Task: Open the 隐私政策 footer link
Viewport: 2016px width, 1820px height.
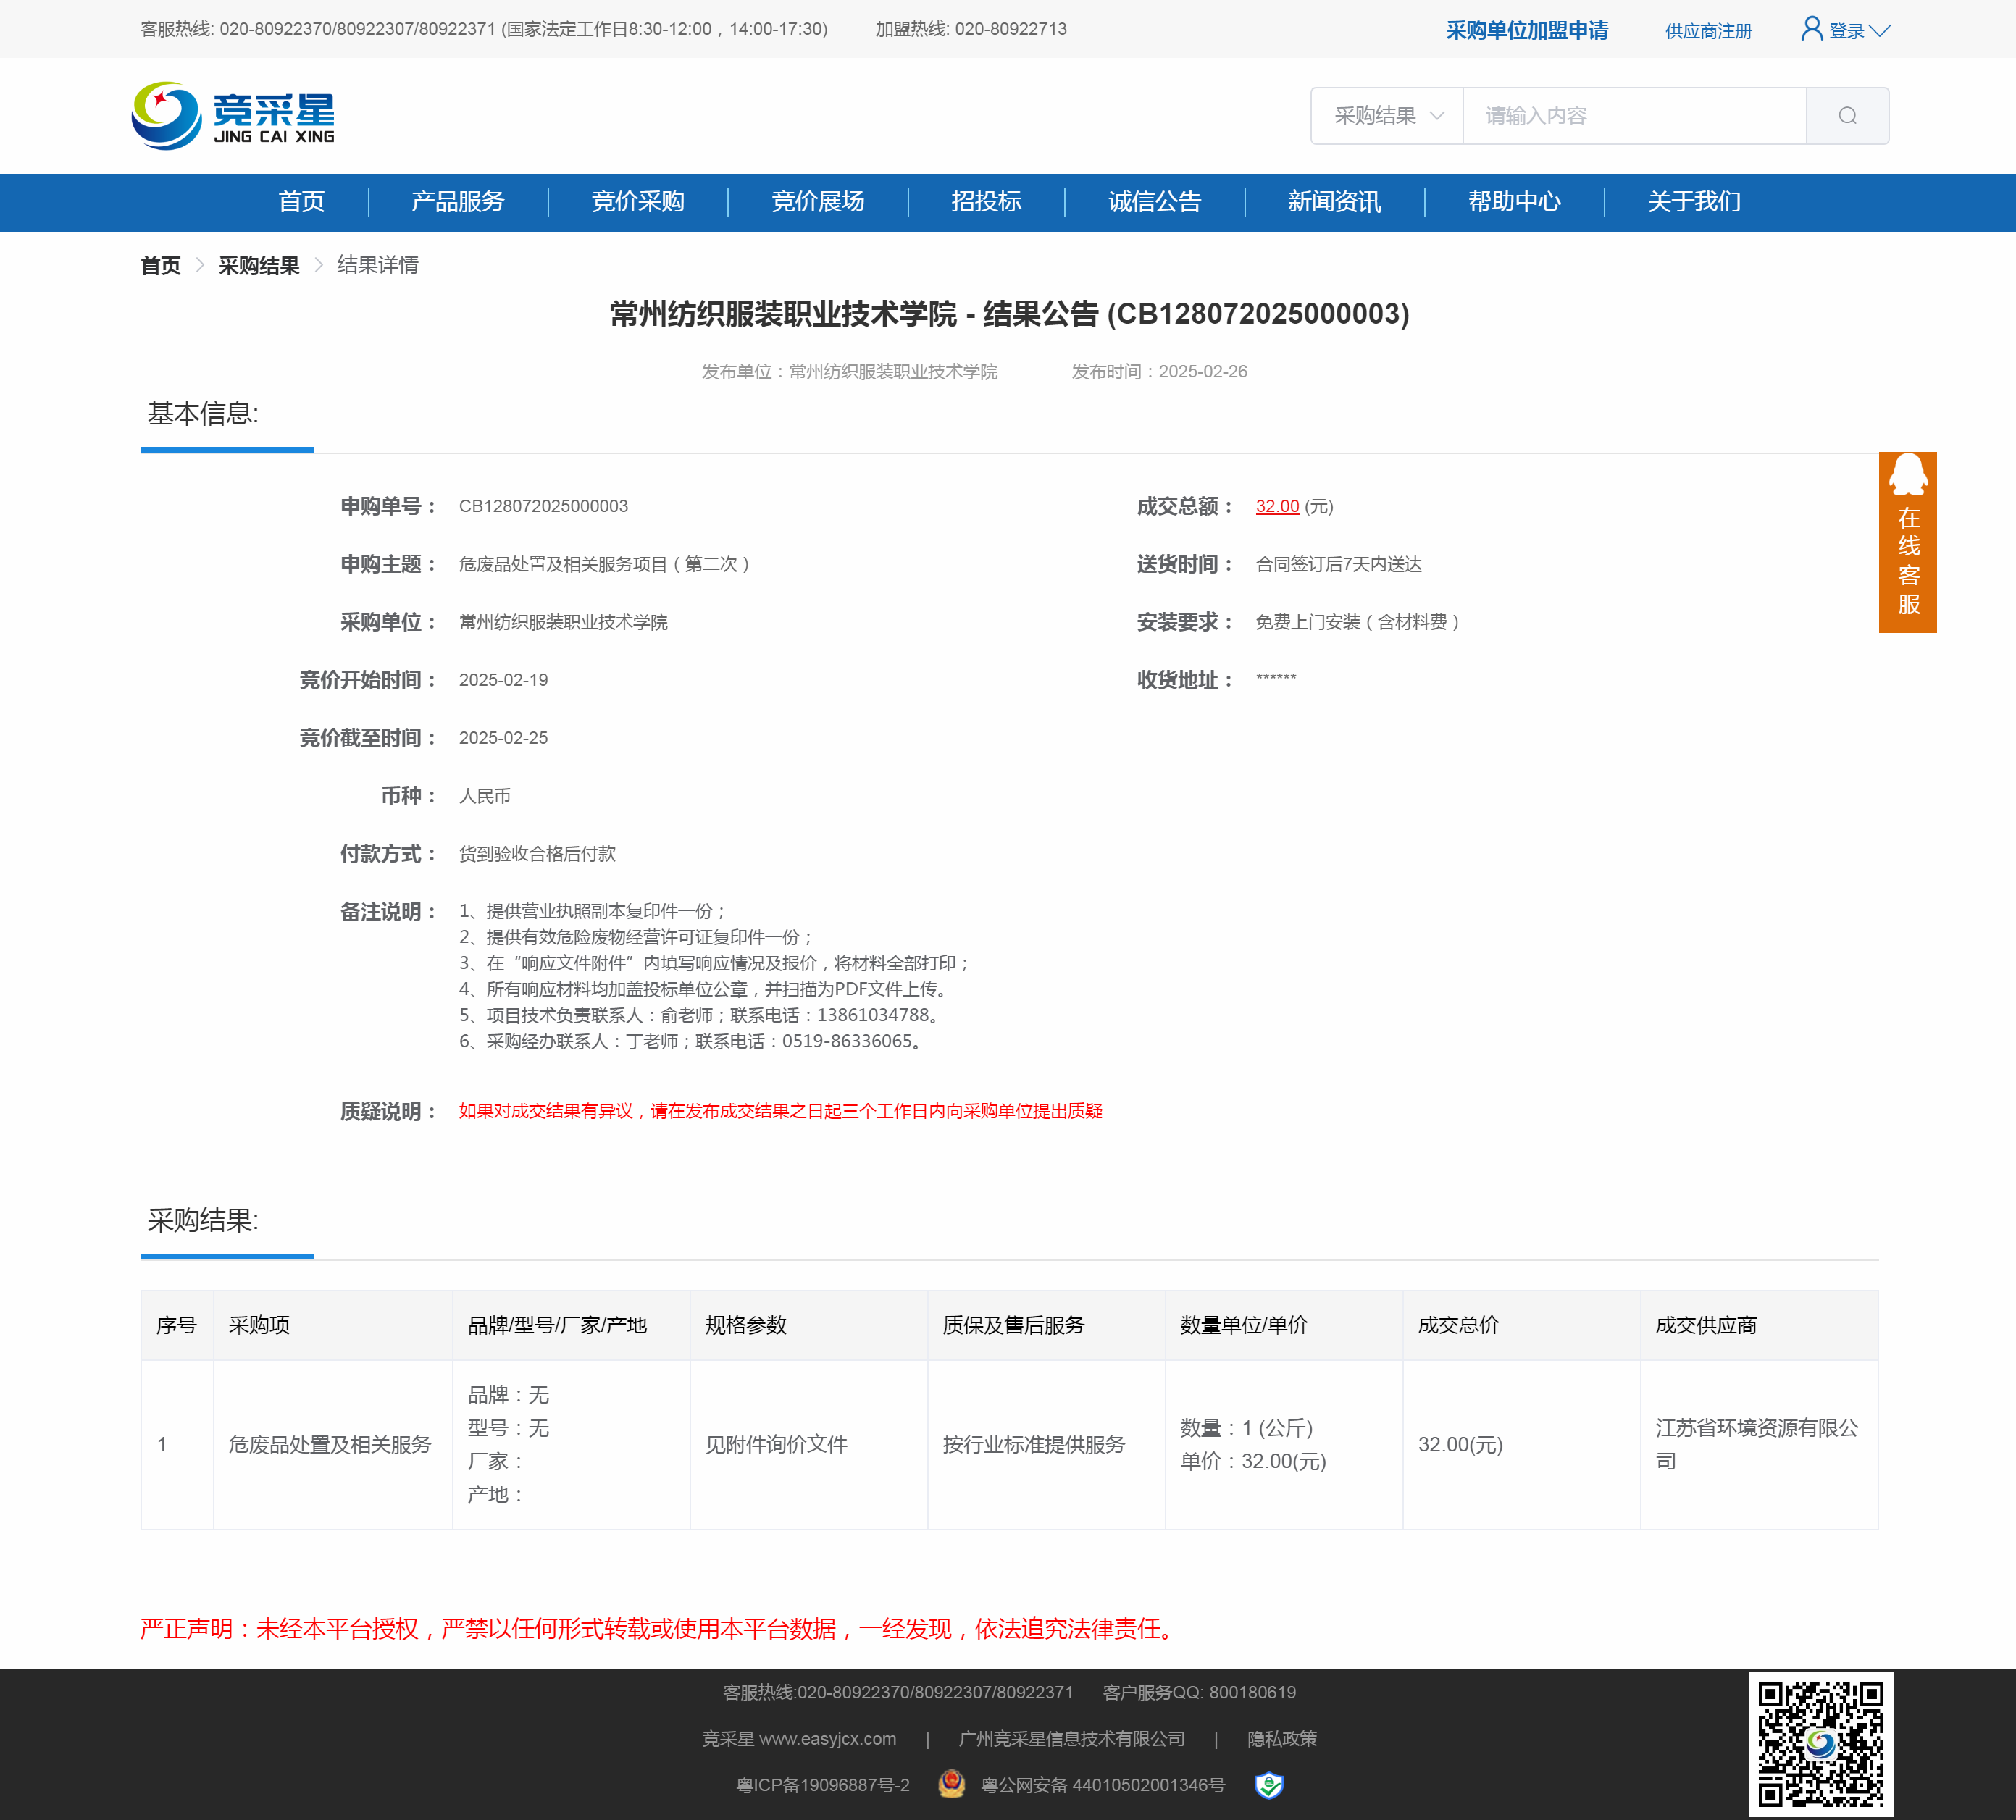Action: (1281, 1739)
